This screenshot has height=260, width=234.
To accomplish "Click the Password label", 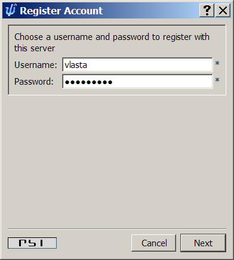I will [x=34, y=82].
